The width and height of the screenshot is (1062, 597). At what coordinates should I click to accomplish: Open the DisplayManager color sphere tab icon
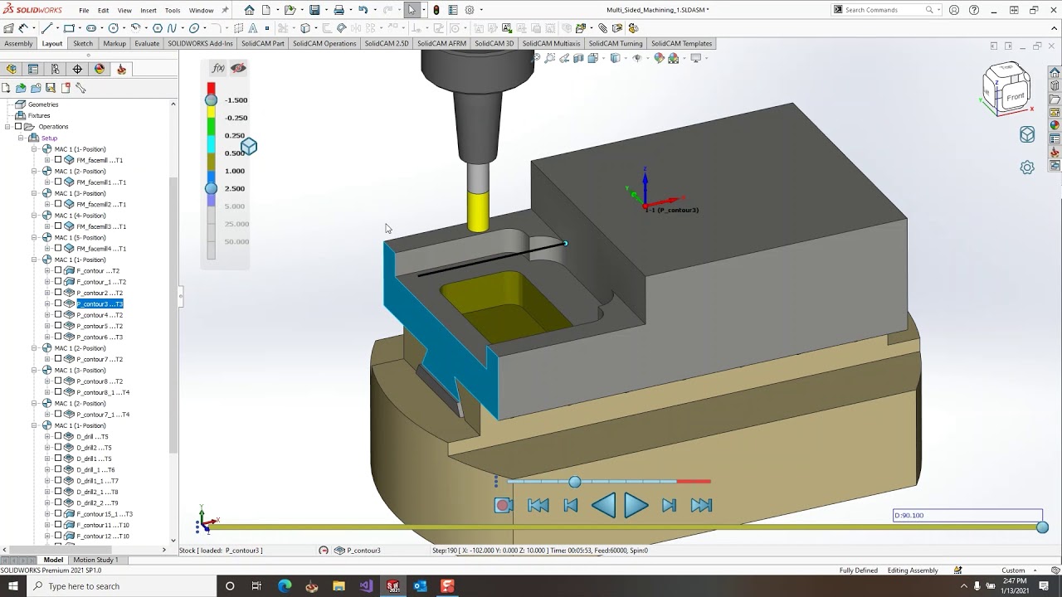point(100,69)
